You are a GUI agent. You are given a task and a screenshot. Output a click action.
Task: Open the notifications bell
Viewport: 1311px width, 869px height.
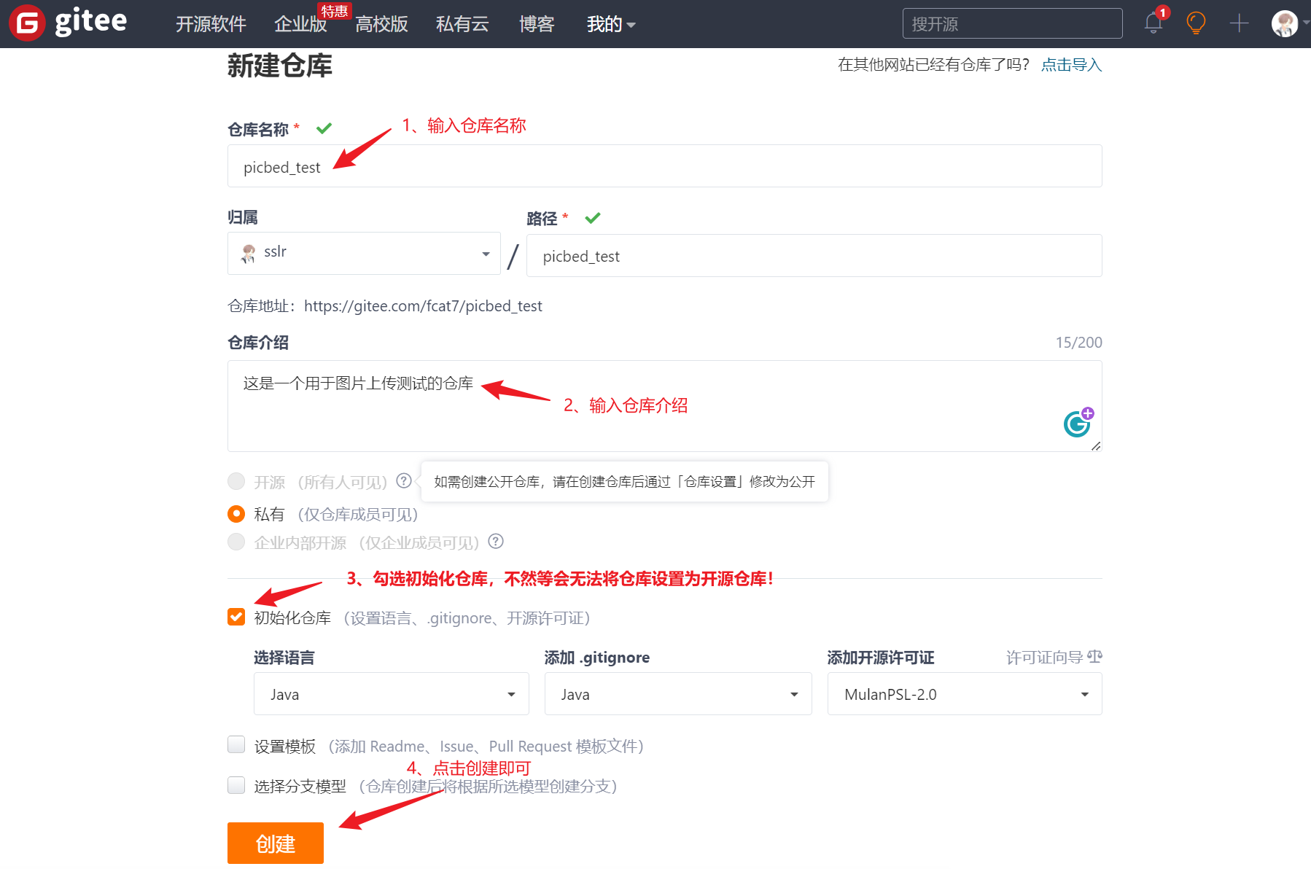1152,23
